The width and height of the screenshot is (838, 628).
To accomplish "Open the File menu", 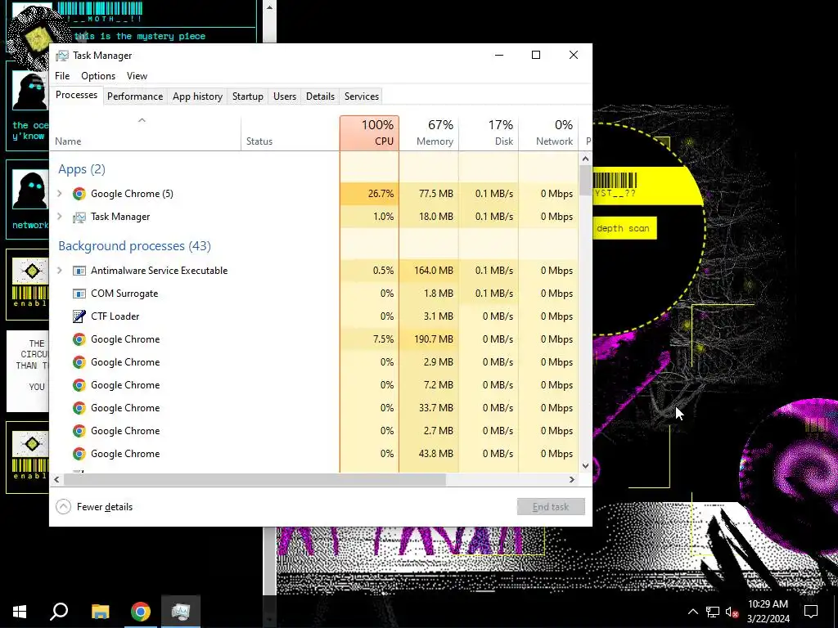I will click(62, 76).
